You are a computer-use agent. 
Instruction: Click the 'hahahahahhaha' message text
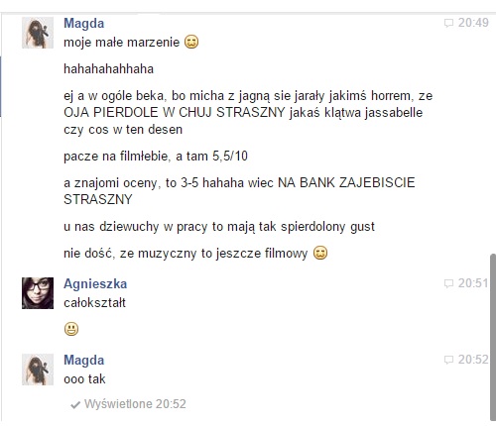(x=108, y=69)
